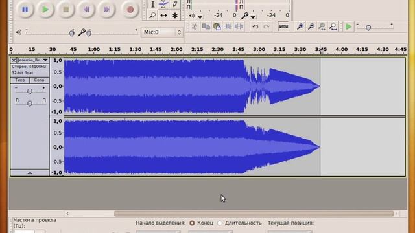Click the output meter speaker icon
This screenshot has height=233, width=415.
coord(192,16)
